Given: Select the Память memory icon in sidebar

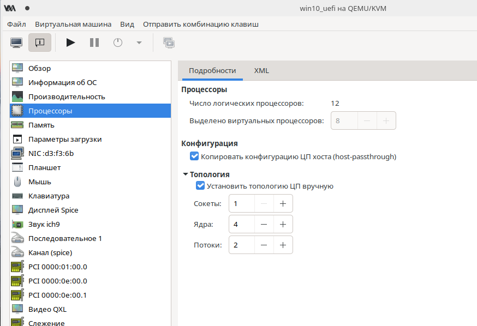Looking at the screenshot, I should 17,125.
